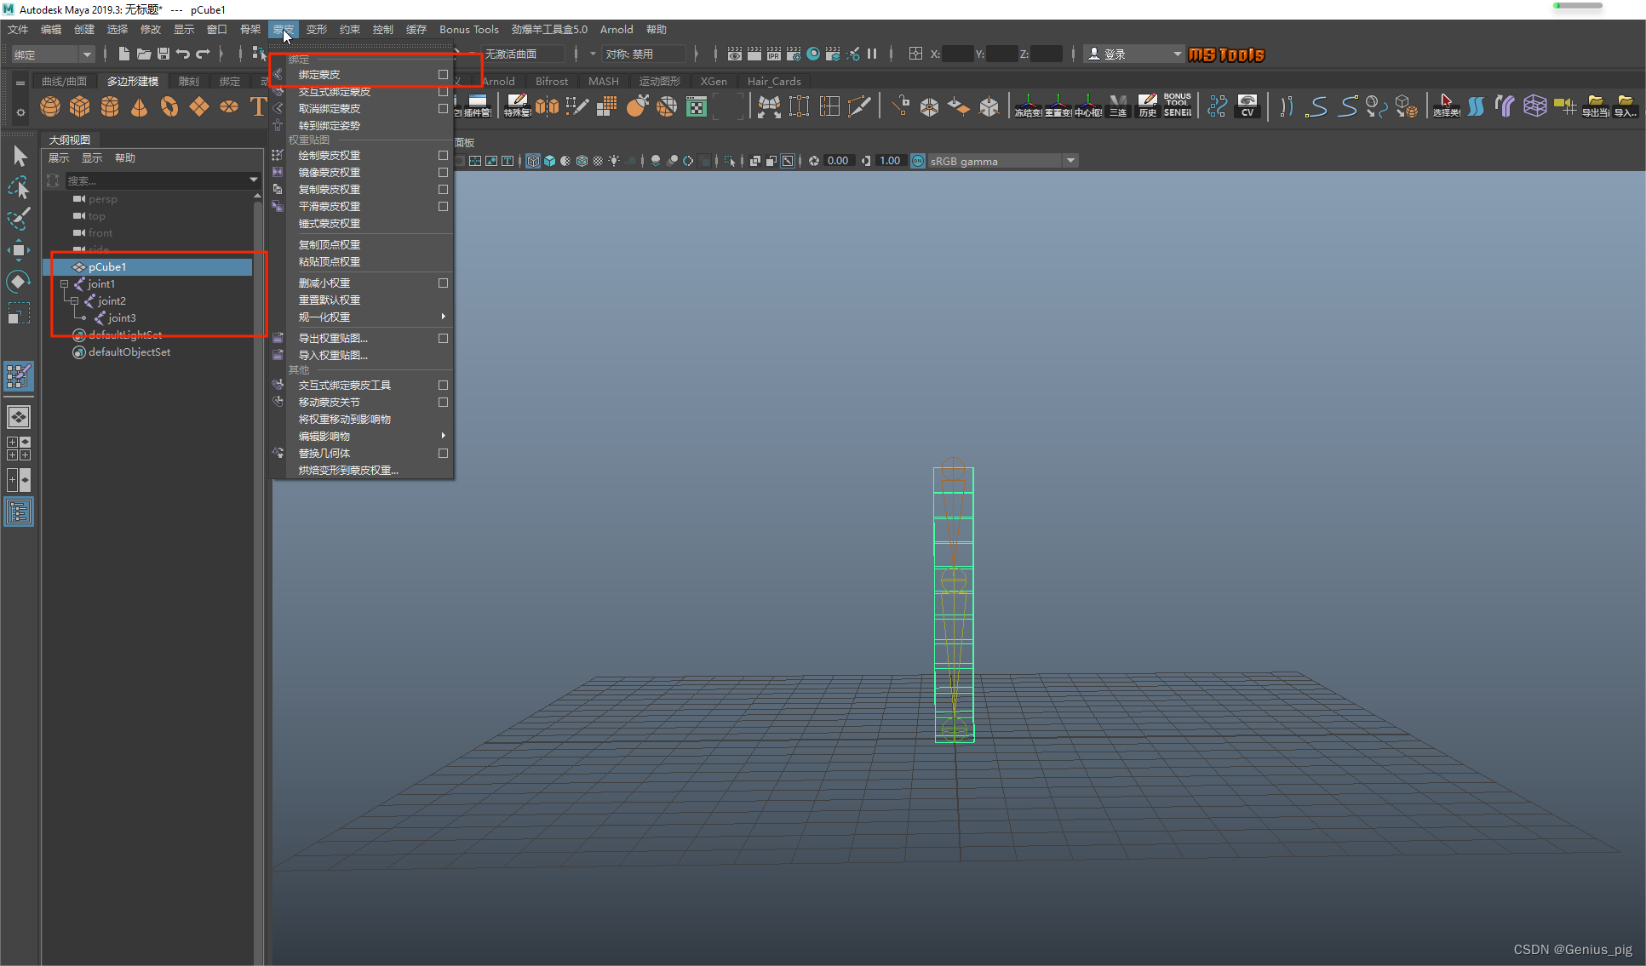Choose the Rotate tool in toolbox
This screenshot has width=1646, height=966.
click(x=19, y=282)
